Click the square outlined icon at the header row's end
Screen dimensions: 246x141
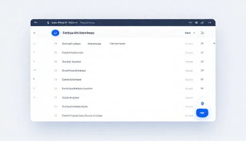(203, 33)
